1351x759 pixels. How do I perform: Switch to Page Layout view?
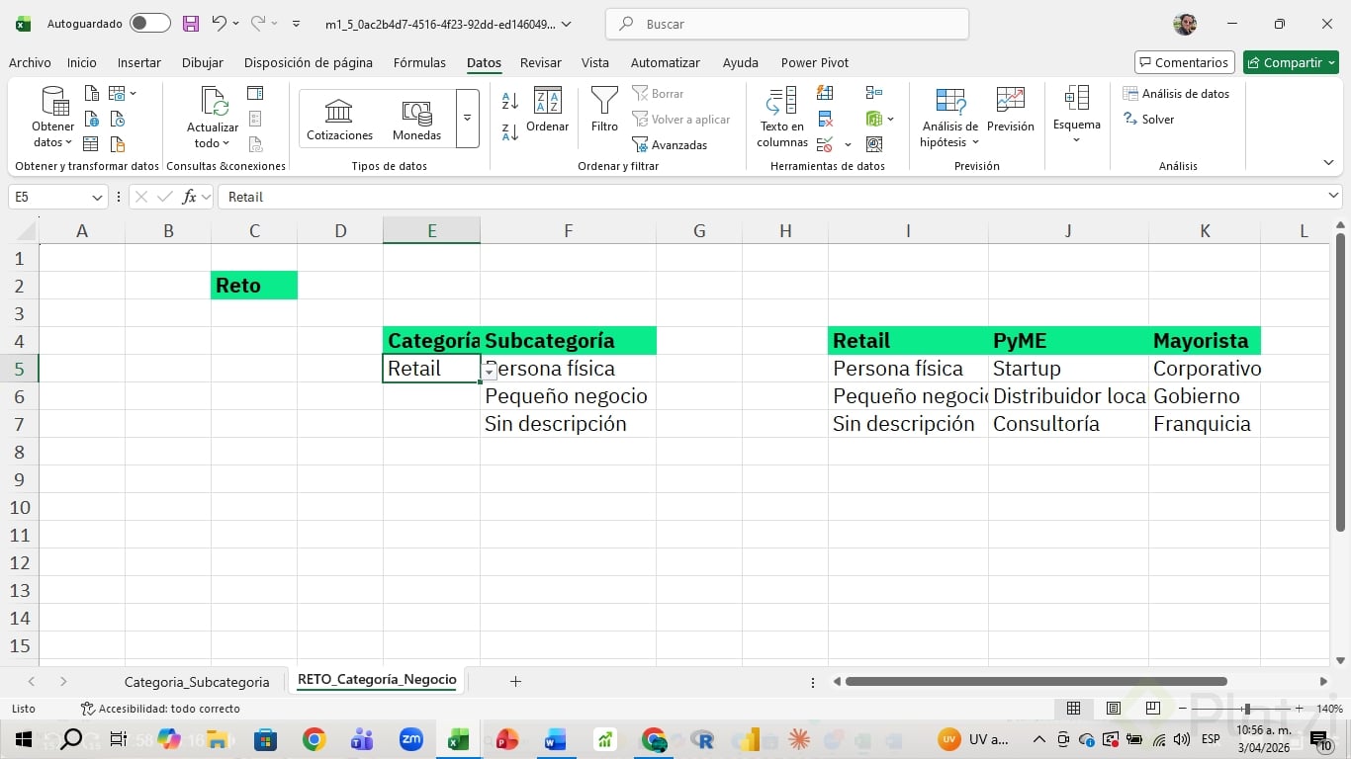click(1113, 709)
